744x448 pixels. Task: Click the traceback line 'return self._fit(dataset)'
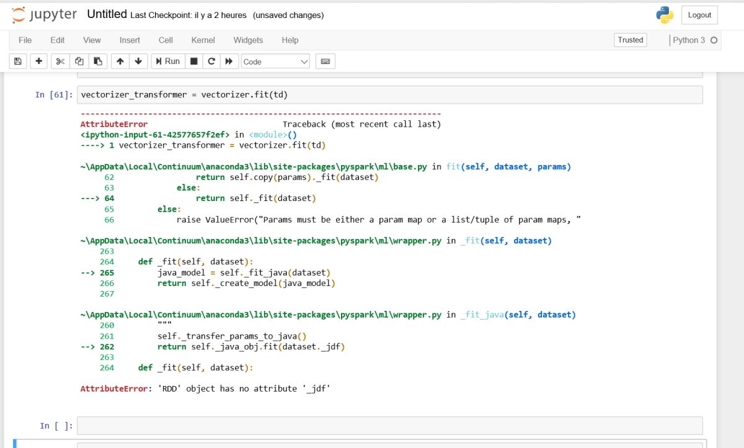[x=256, y=199]
